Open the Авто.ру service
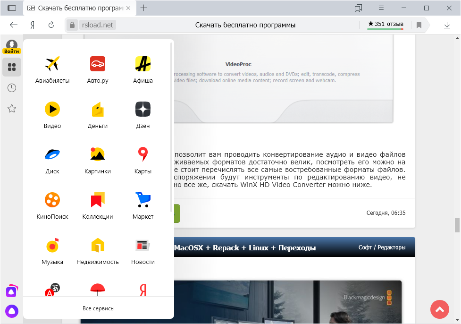461x324 pixels. [x=98, y=70]
